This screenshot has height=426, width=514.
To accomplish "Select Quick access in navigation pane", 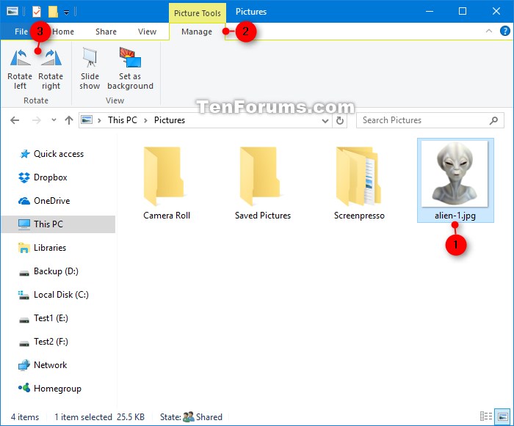I will [x=58, y=154].
